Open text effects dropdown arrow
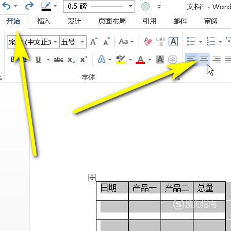This screenshot has height=231, width=231. click(110, 59)
